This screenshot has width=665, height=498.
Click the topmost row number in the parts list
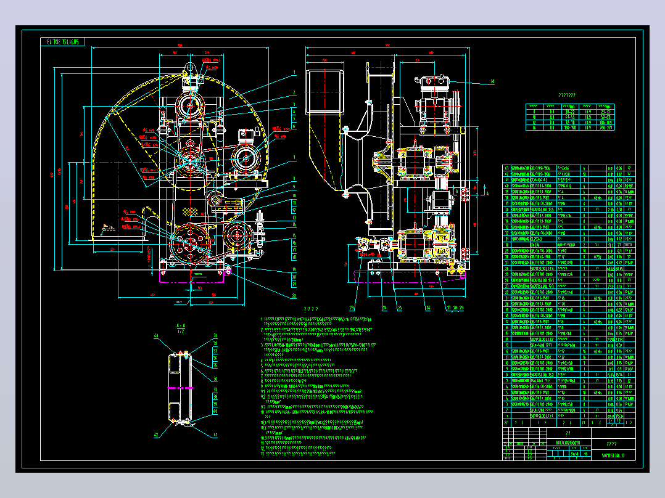pyautogui.click(x=506, y=168)
